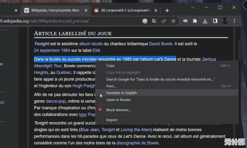
Task: Click the address bar URL field
Action: [66, 21]
